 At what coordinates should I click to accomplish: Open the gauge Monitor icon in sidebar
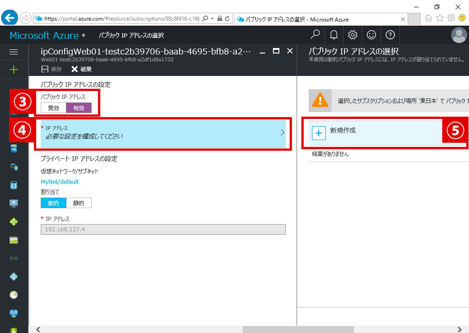click(14, 295)
